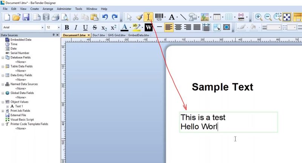Screen dimensions: 302x163
Task: Switch to the EmbedData.btw tab
Action: point(139,35)
